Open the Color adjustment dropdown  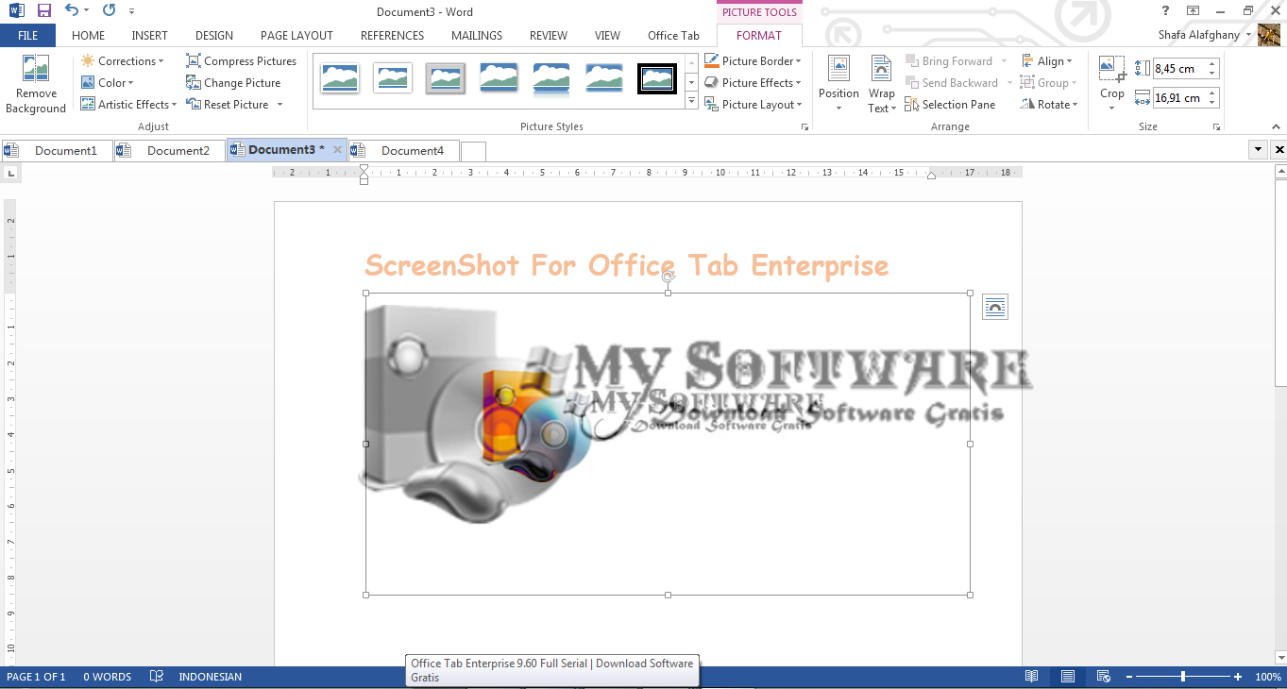(107, 83)
